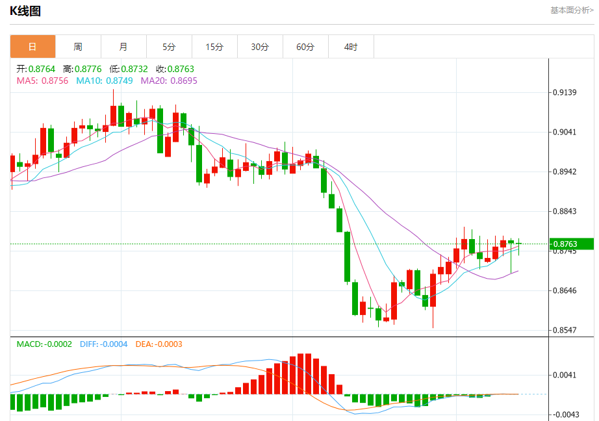Click the MA5: 0.8756 indicator label

tap(42, 81)
